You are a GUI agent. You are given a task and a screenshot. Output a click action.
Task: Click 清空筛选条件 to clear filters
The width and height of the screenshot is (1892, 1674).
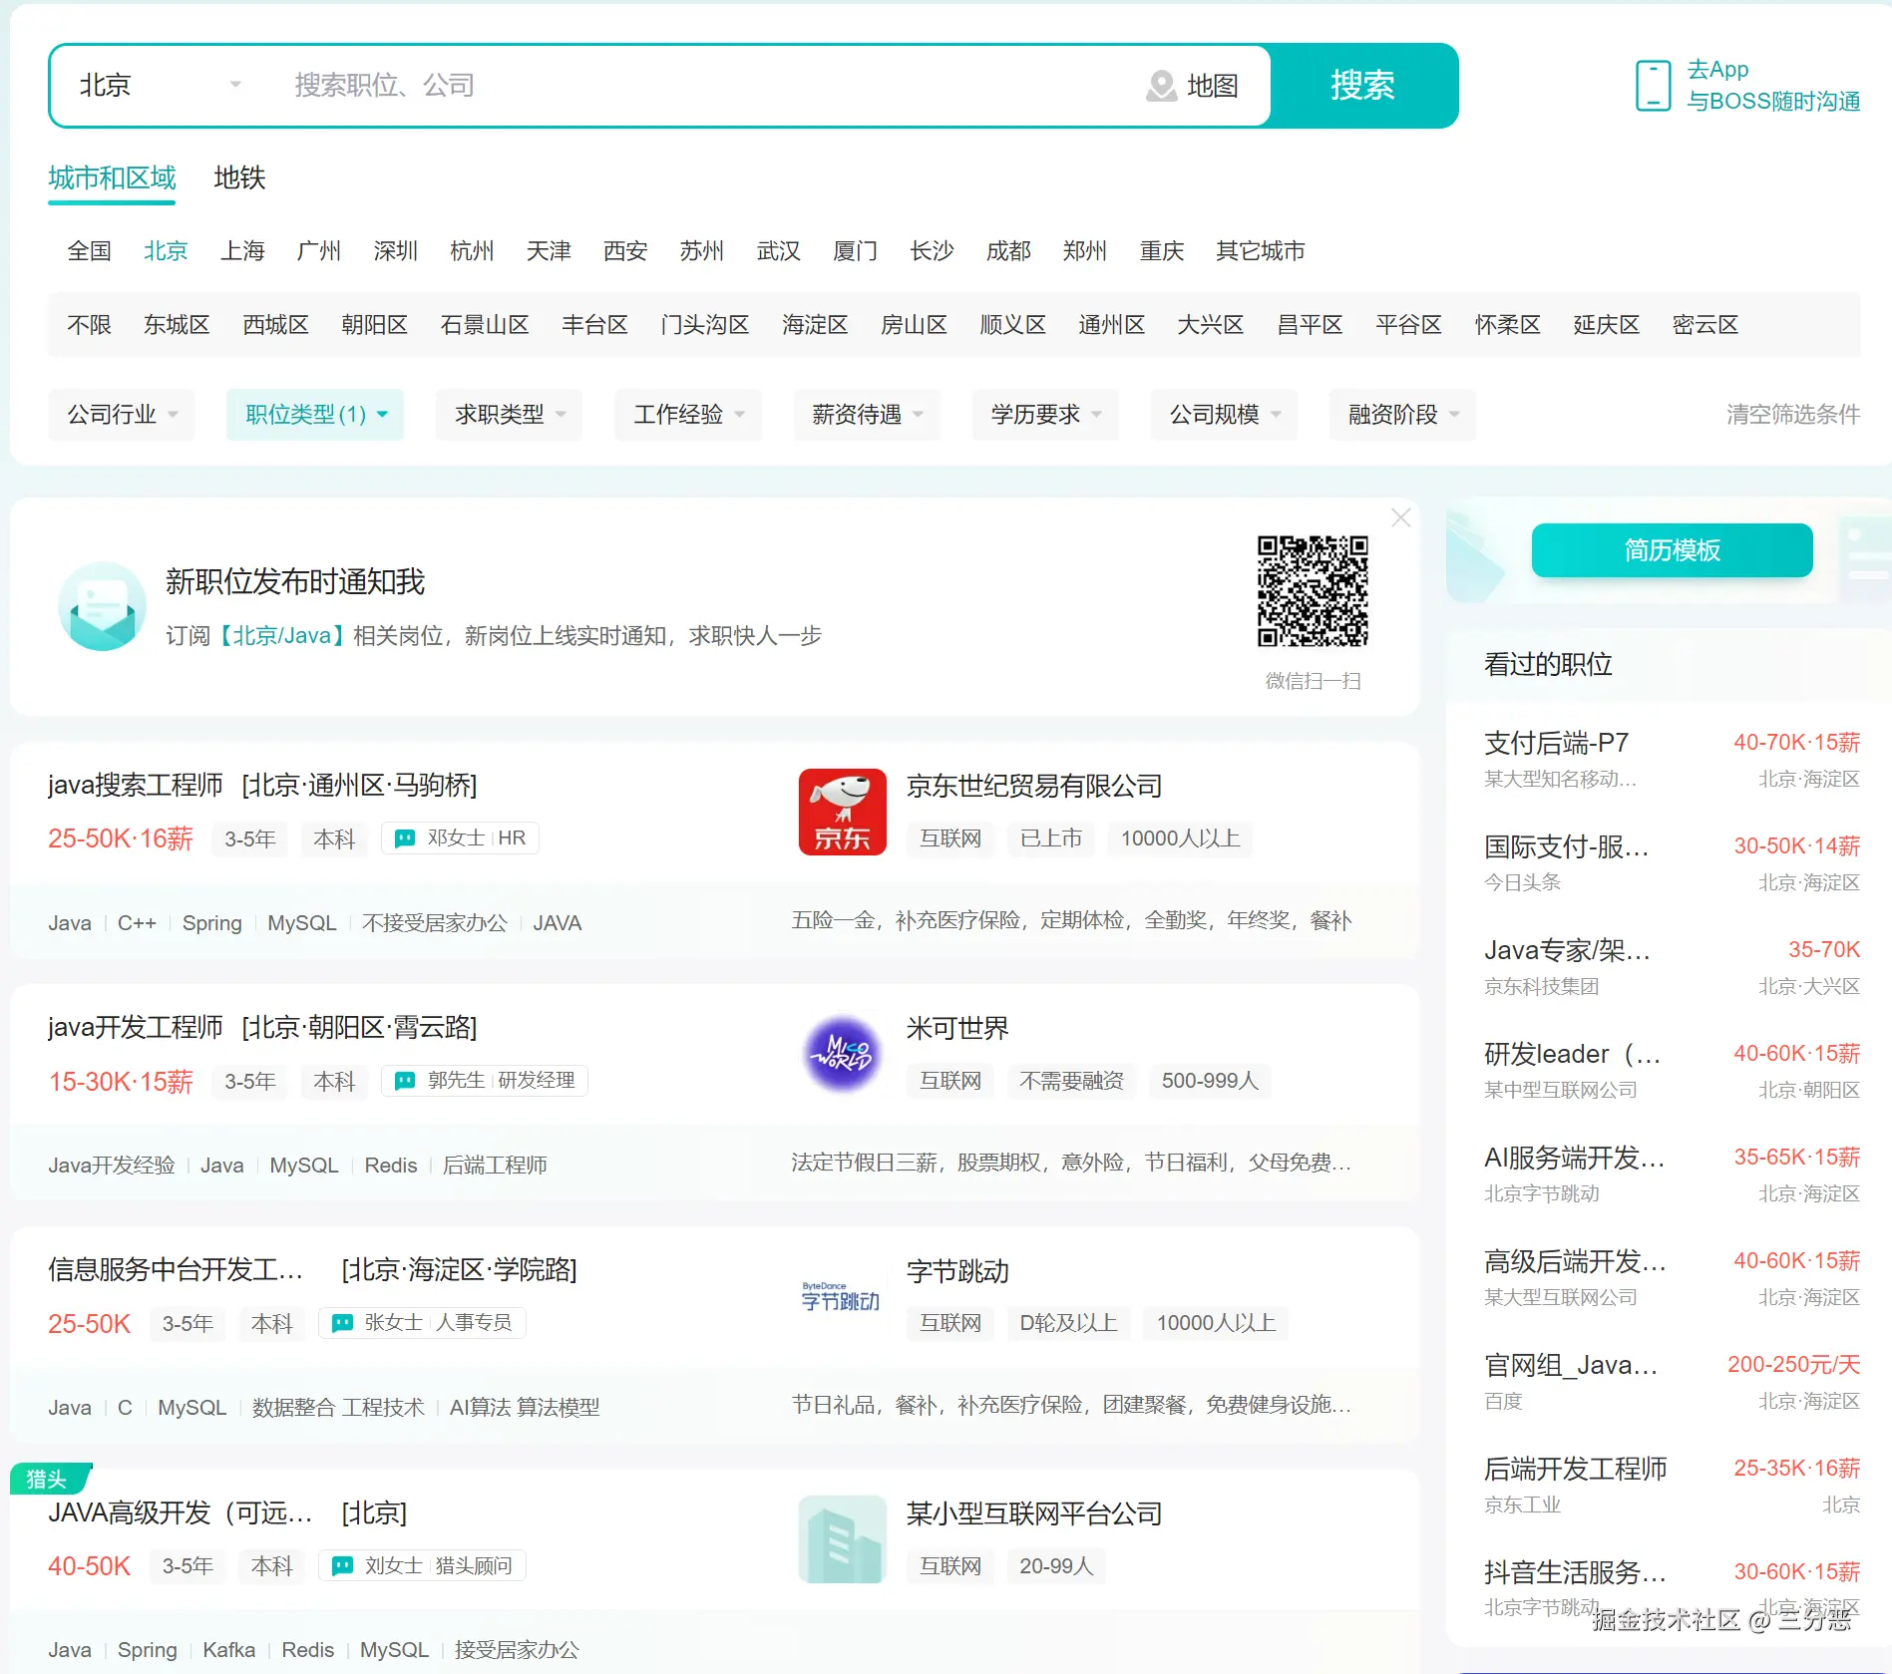click(x=1793, y=414)
